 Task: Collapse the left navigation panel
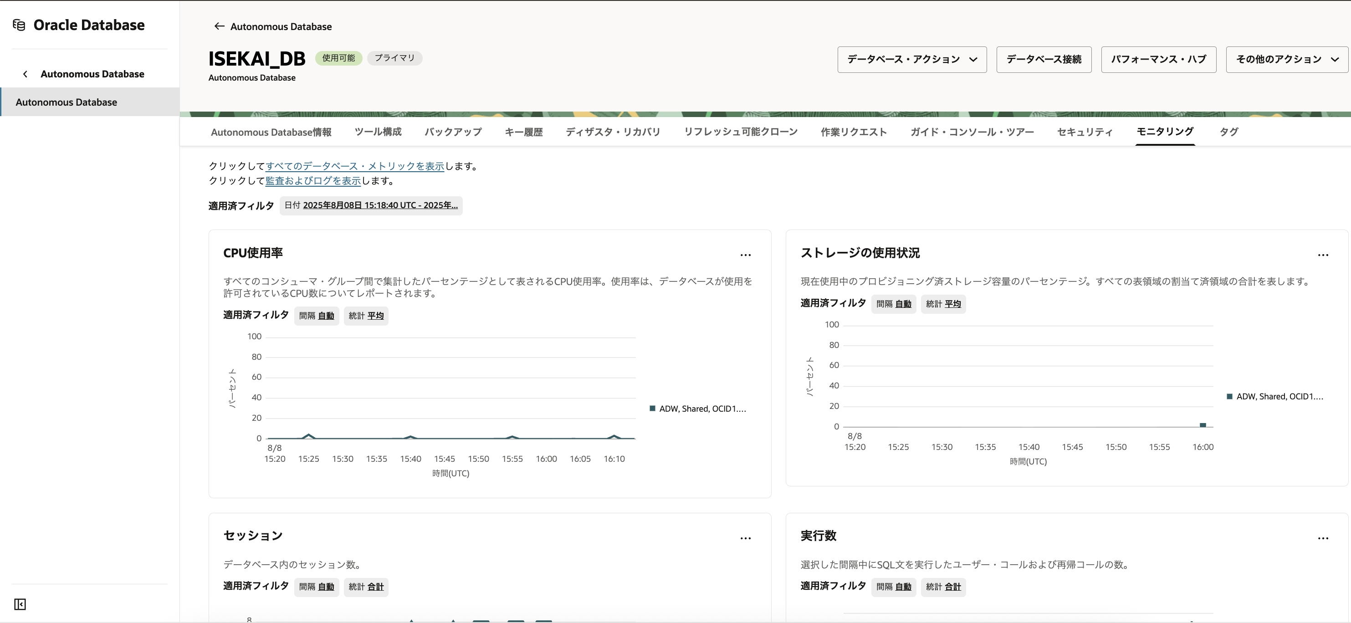tap(20, 604)
